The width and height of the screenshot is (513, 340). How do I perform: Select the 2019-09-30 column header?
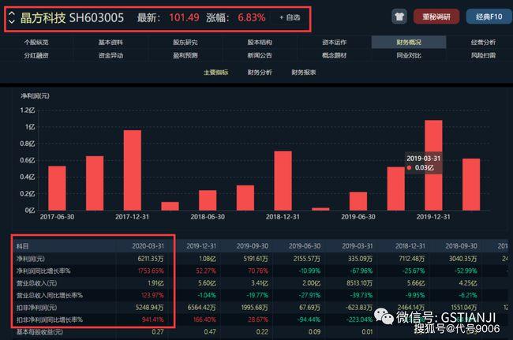pos(253,246)
